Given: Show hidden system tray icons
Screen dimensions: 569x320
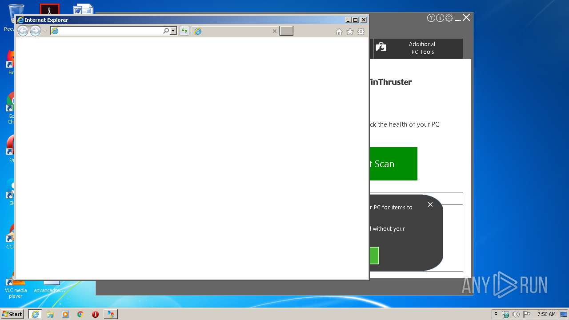Looking at the screenshot, I should [x=496, y=314].
